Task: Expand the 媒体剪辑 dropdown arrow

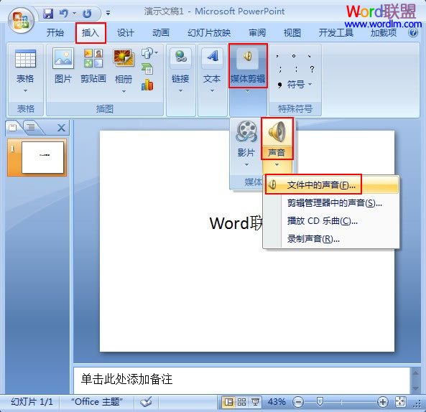Action: 247,91
